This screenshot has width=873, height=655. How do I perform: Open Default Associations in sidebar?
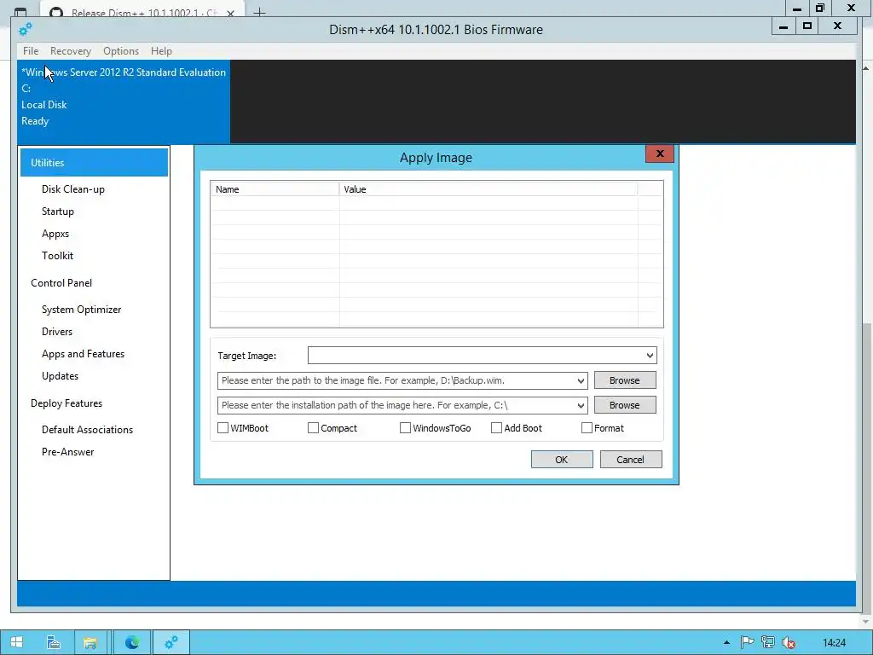pos(88,430)
